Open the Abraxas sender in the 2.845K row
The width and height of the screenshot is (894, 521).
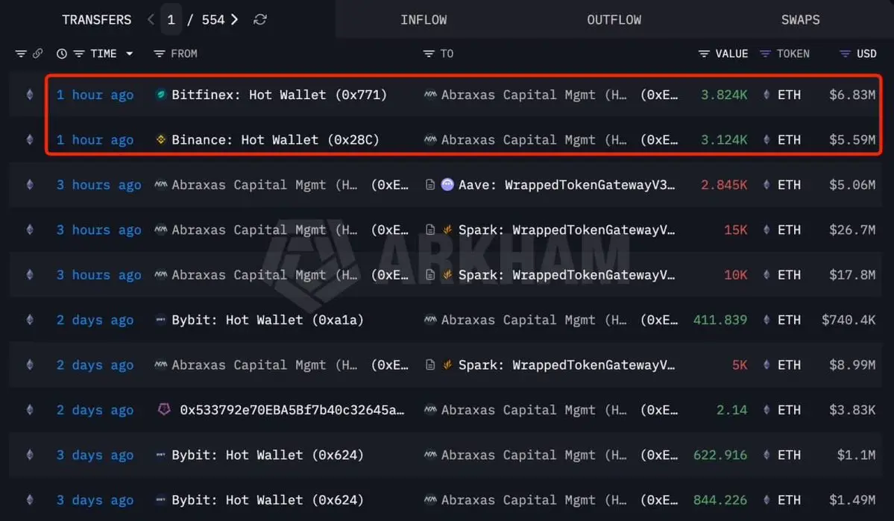[x=289, y=185]
